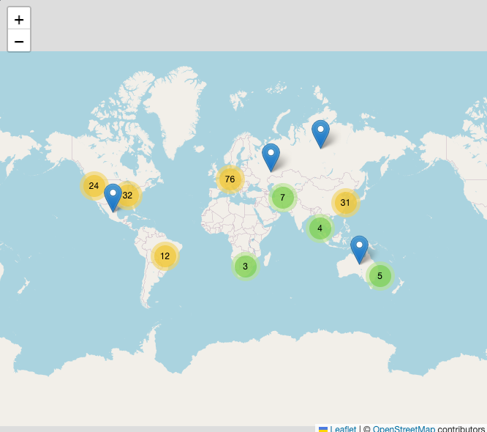
Task: Open the green cluster labeled 7
Action: click(283, 198)
